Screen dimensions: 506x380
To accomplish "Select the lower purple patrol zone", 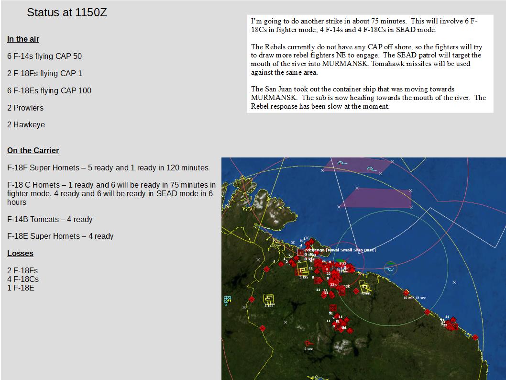I will pos(376,198).
